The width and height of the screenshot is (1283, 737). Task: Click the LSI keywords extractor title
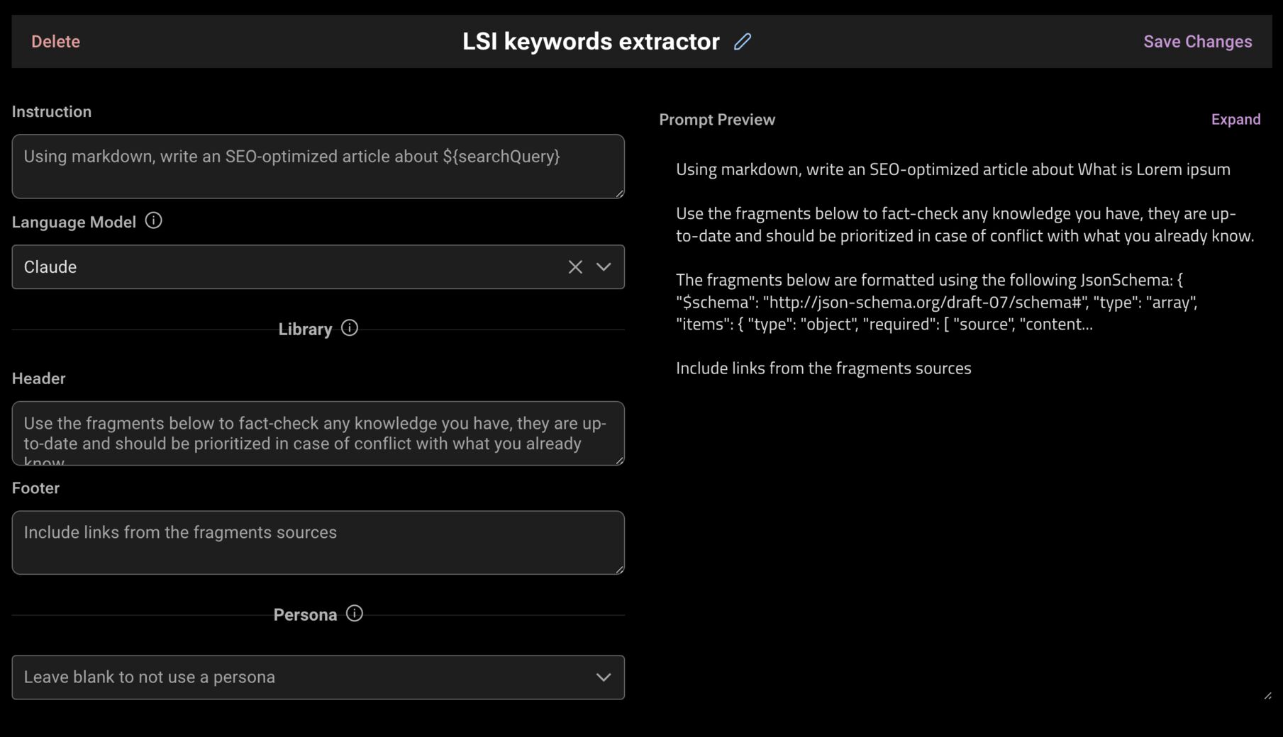591,41
